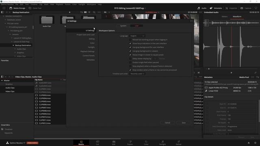Enable Stop playback when dropped frame detected

click(130, 66)
